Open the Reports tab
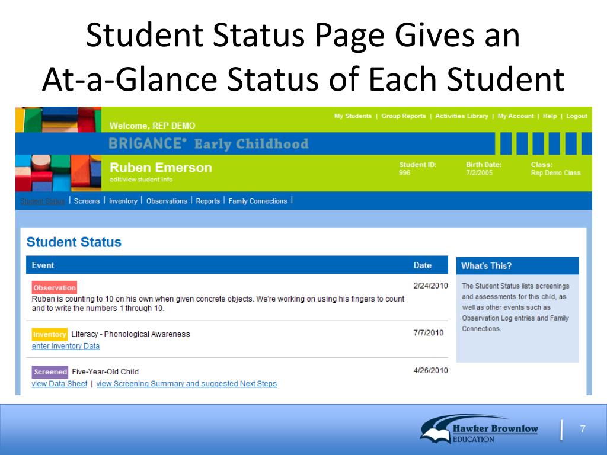The height and width of the screenshot is (455, 607). (x=207, y=201)
